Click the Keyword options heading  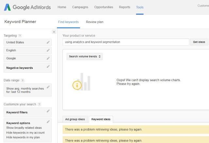point(18,123)
